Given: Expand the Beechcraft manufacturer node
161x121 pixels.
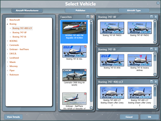Looking at the screenshot, I should coord(7,20).
